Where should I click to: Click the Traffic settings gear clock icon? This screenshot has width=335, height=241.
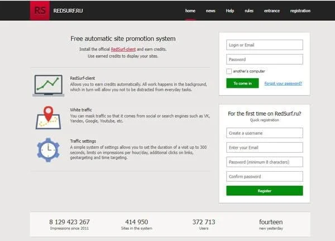[x=48, y=150]
